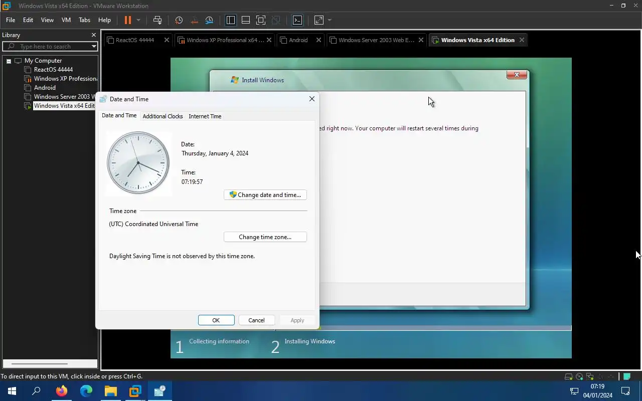Select ReactOS 44444 in the library tree
The image size is (642, 401).
(53, 70)
